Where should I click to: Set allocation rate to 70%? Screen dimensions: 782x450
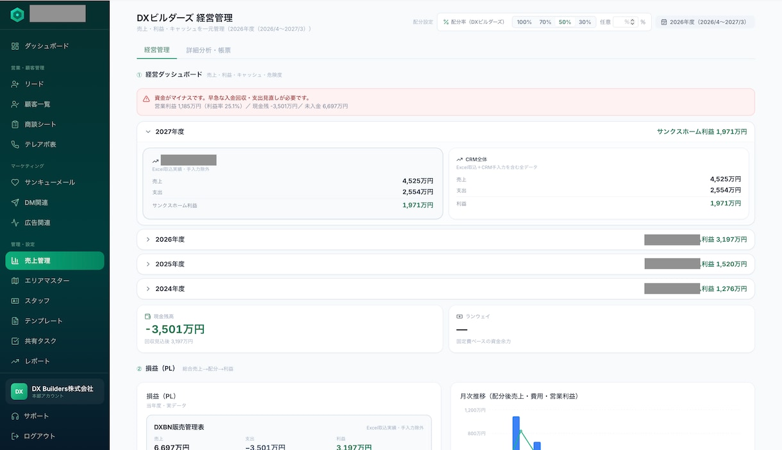[x=545, y=22]
